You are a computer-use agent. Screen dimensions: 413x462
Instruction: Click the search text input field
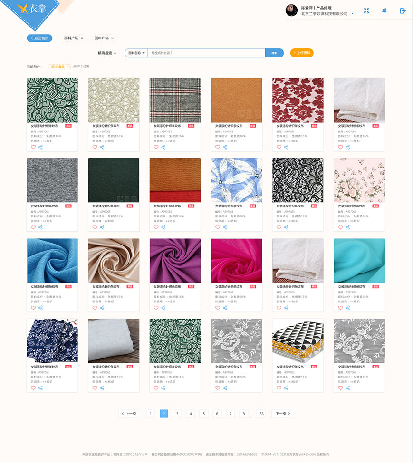point(206,53)
